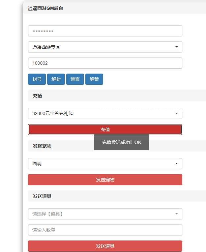Focus the 请输入数量 quantity field
Image resolution: width=206 pixels, height=252 pixels.
105,230
